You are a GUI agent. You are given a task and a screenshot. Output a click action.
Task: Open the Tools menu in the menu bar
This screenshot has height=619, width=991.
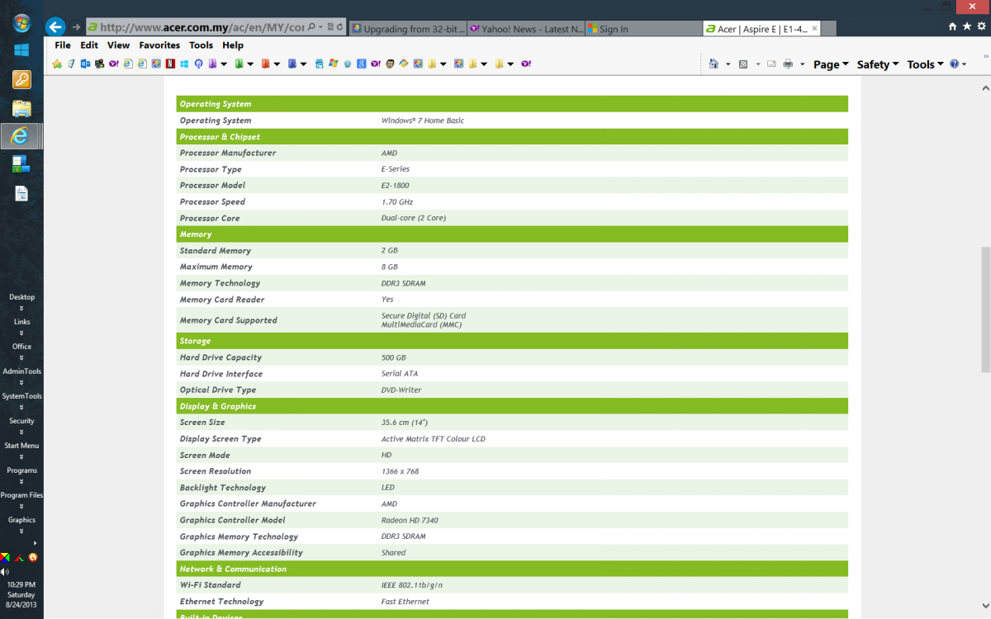tap(201, 45)
